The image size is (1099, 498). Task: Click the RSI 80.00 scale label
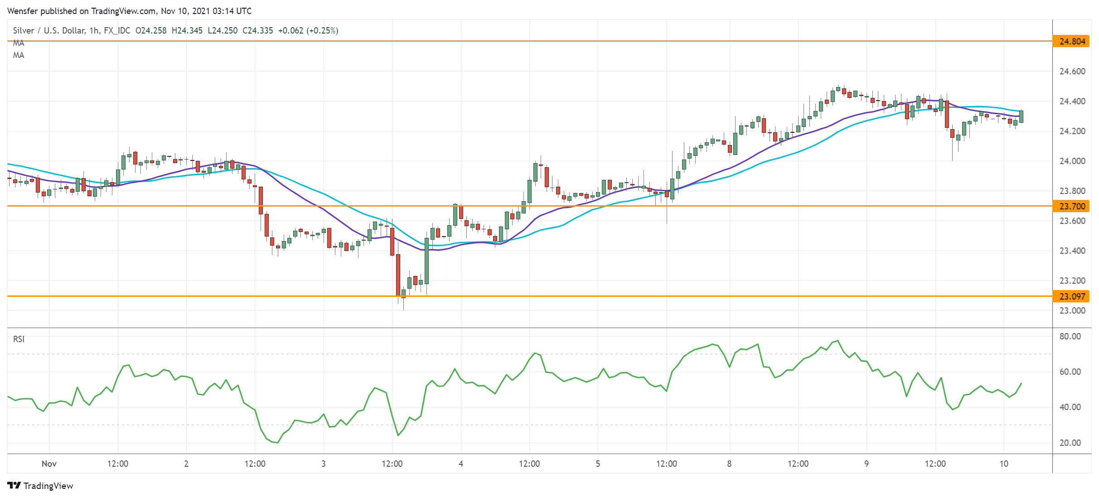[x=1070, y=336]
